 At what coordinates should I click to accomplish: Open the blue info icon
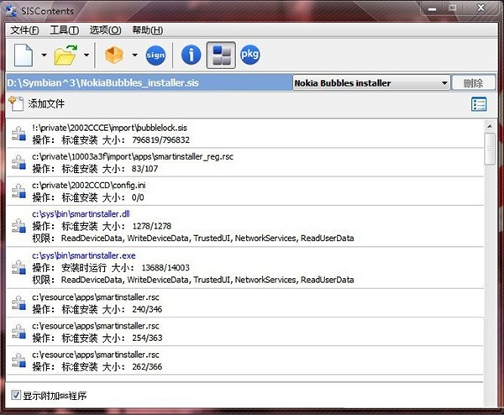[x=192, y=55]
